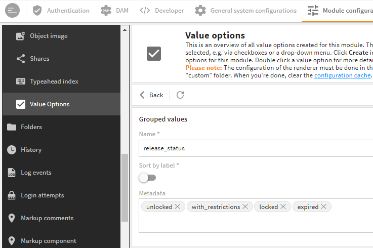The height and width of the screenshot is (248, 373).
Task: Select Value Options in the sidebar
Action: (x=61, y=104)
